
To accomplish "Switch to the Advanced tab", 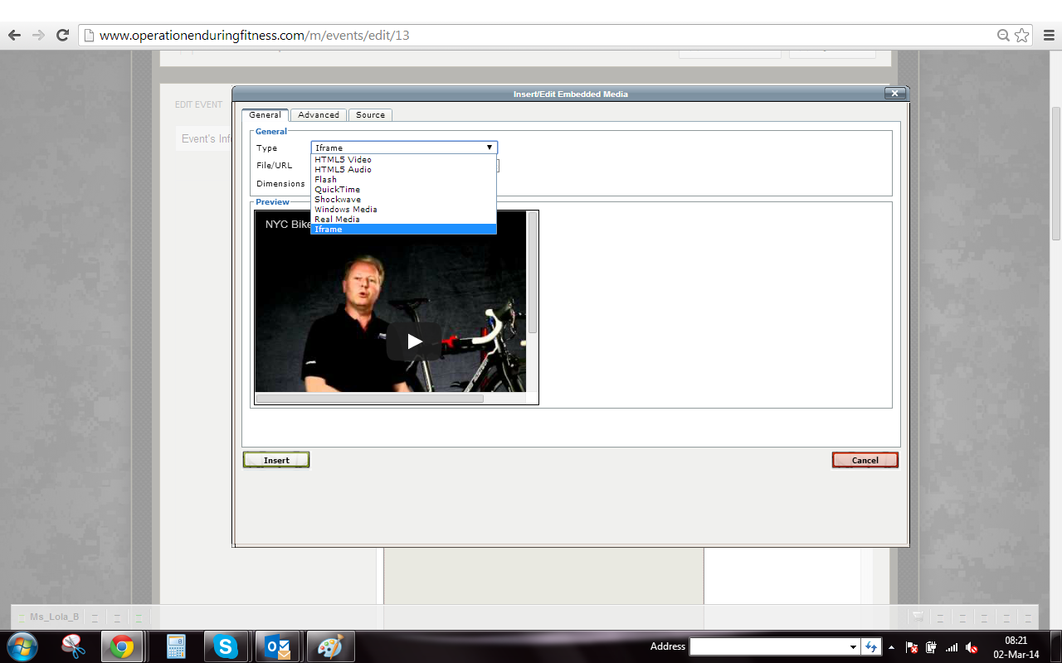I will pos(319,115).
